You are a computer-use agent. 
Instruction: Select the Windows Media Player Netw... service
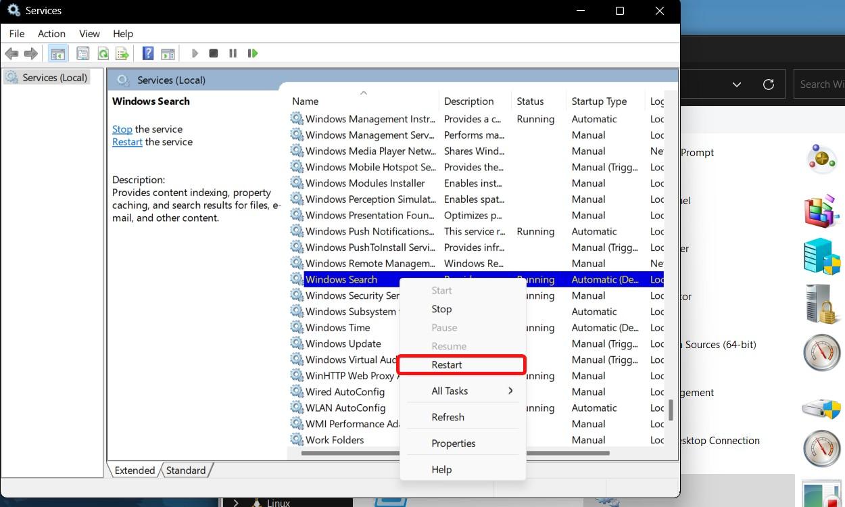coord(477,151)
